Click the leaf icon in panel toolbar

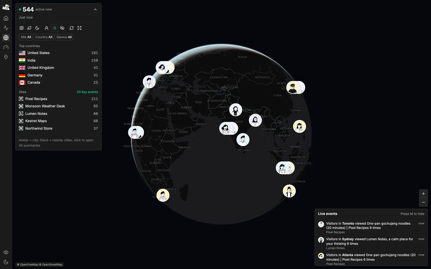point(29,28)
